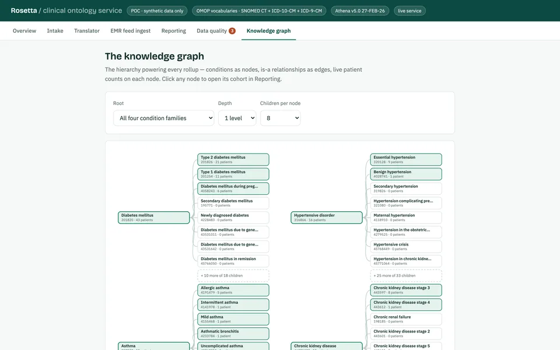Click the Data quality alert badge
This screenshot has width=560, height=350.
pyautogui.click(x=232, y=31)
